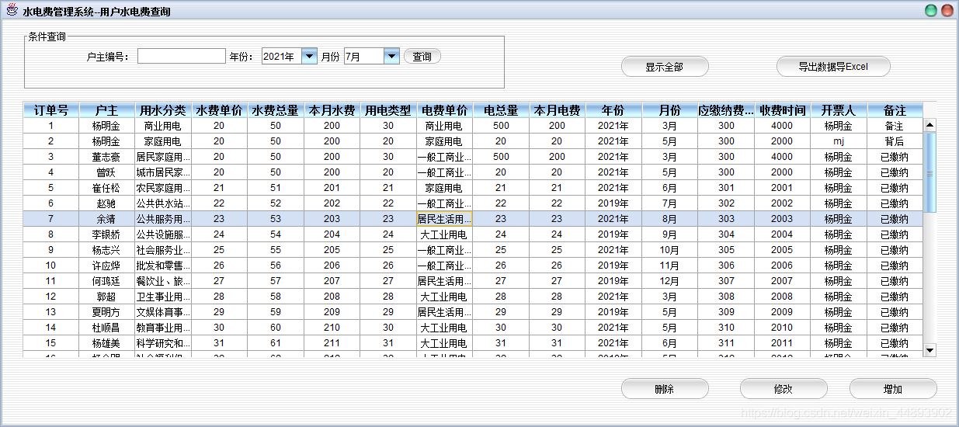Click 收费时间 cell 2008

(x=782, y=297)
